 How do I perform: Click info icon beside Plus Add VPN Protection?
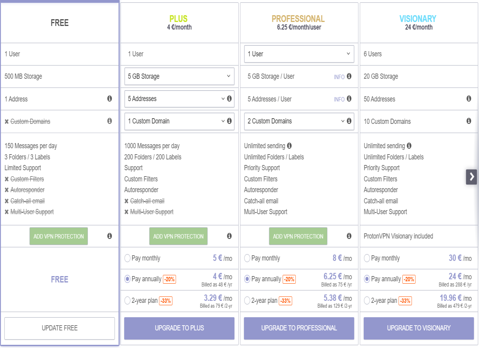tap(229, 236)
